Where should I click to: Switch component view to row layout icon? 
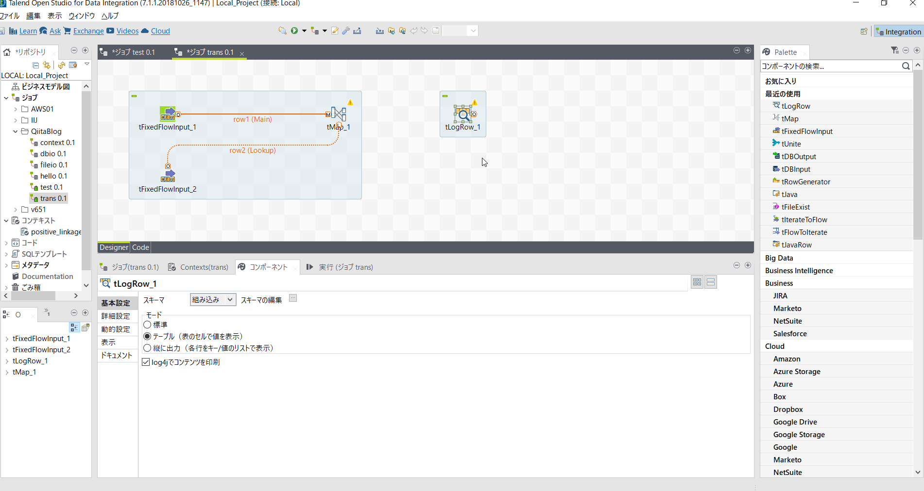(711, 282)
